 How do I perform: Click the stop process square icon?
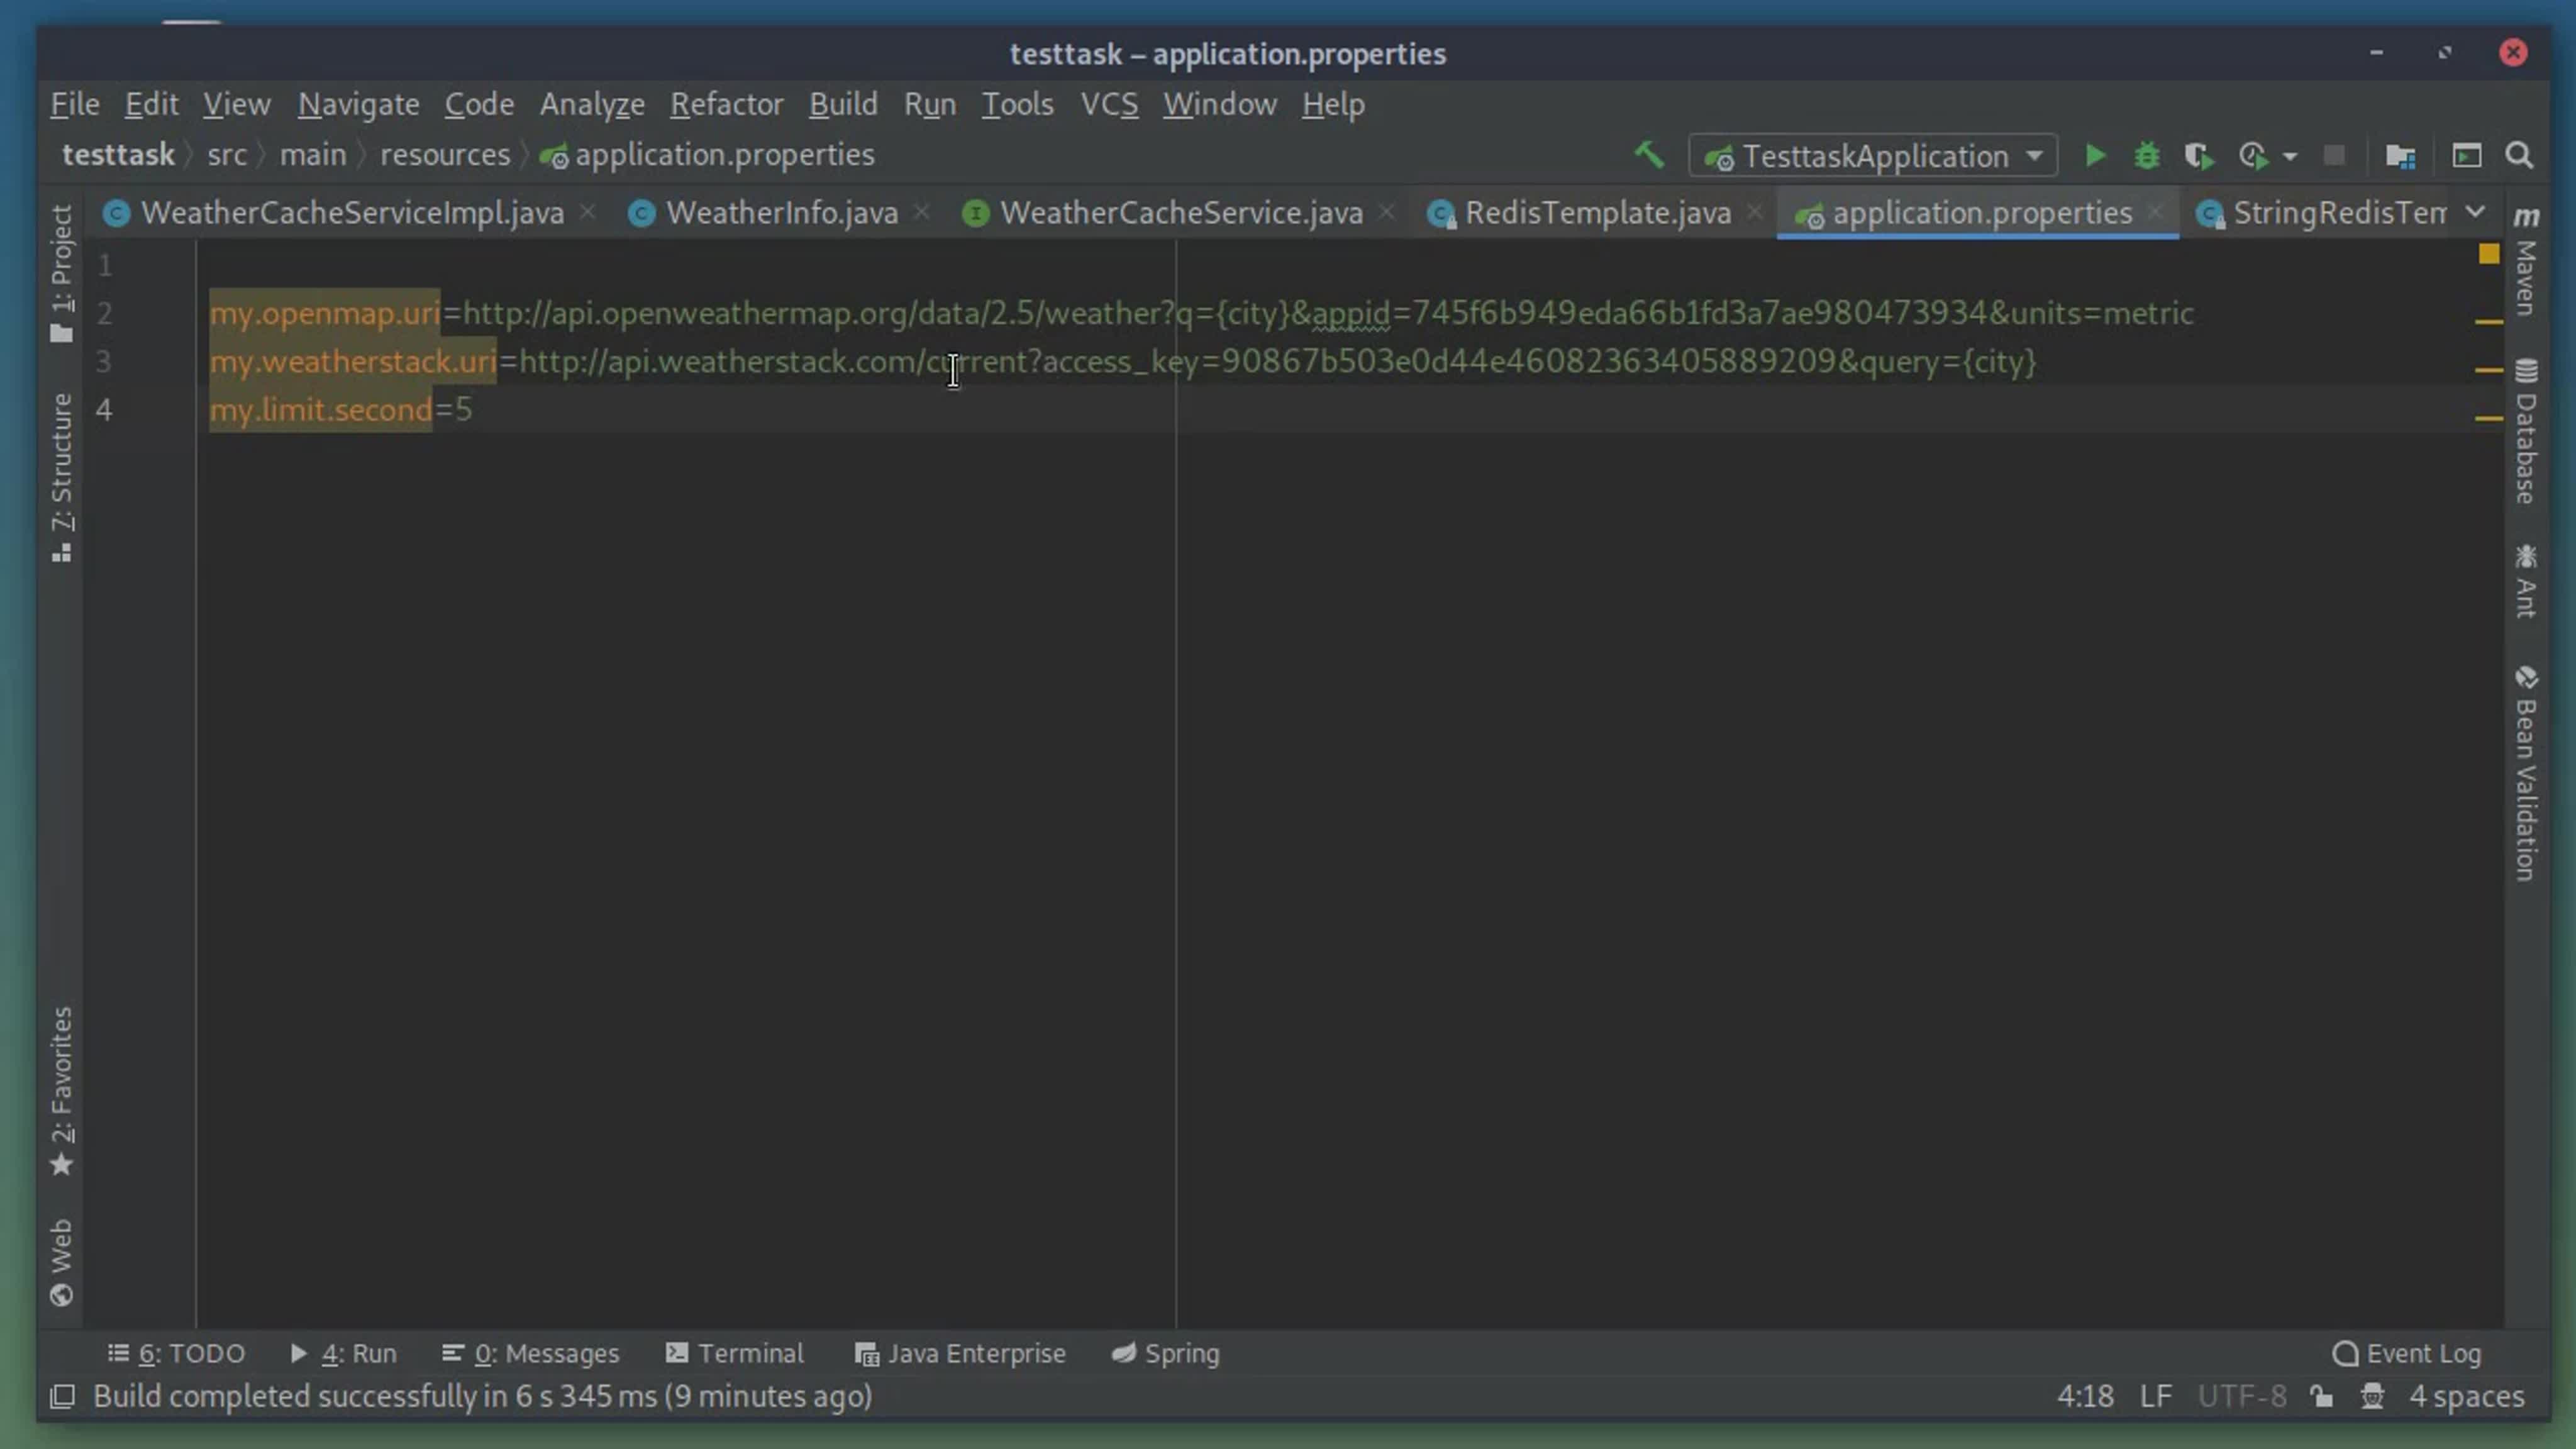point(2334,156)
